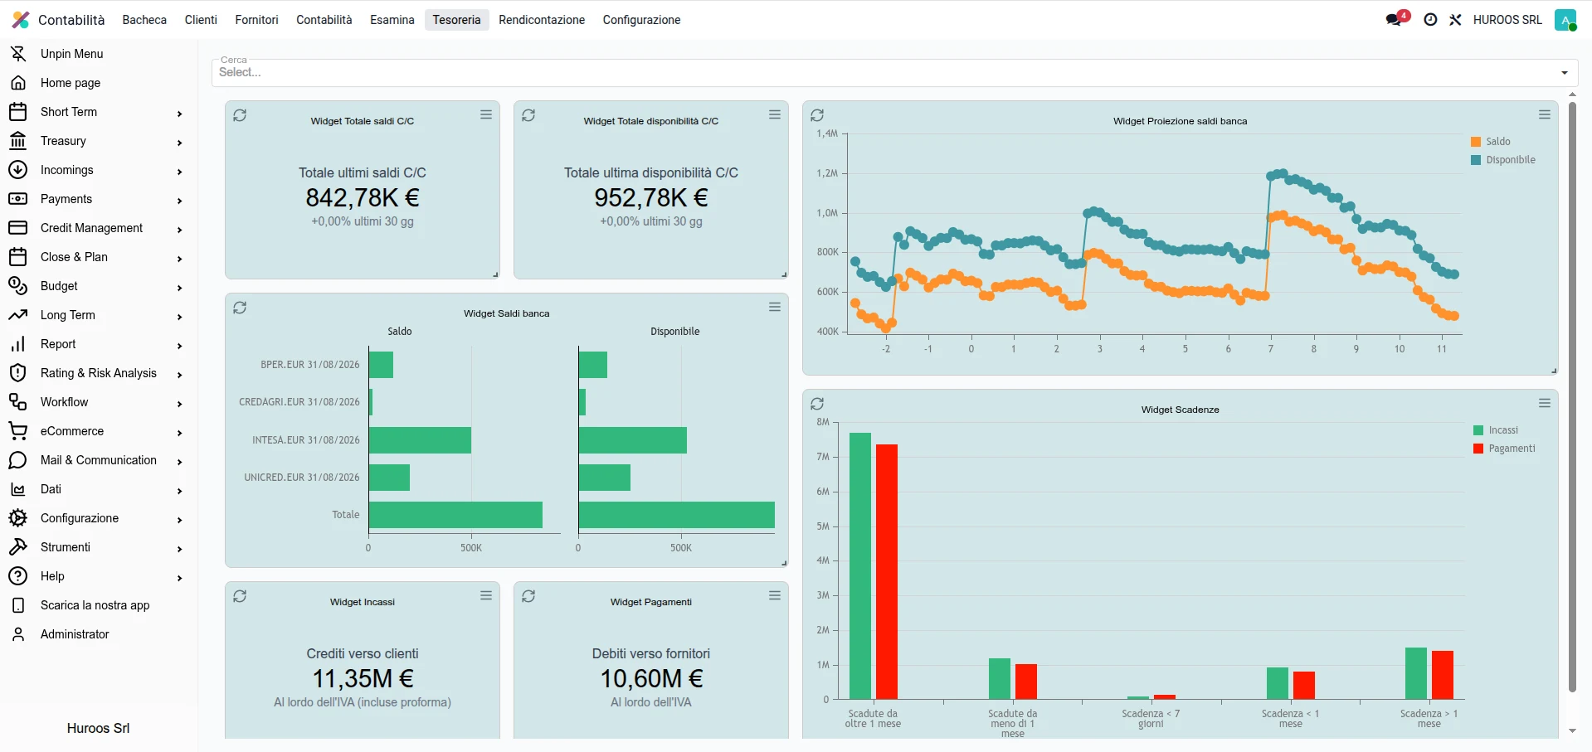Click the Mail & Communication chat icon

click(x=17, y=460)
